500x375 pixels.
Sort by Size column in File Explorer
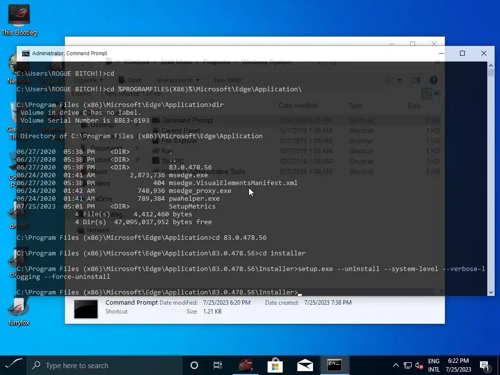click(x=414, y=105)
